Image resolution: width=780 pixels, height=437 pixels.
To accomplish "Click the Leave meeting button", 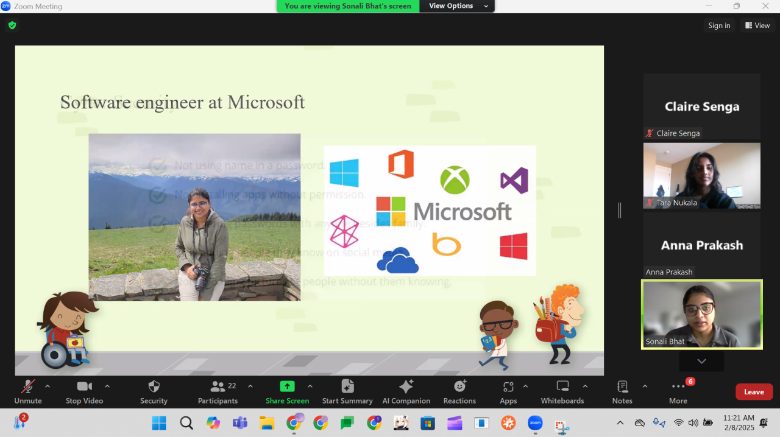I will point(754,392).
